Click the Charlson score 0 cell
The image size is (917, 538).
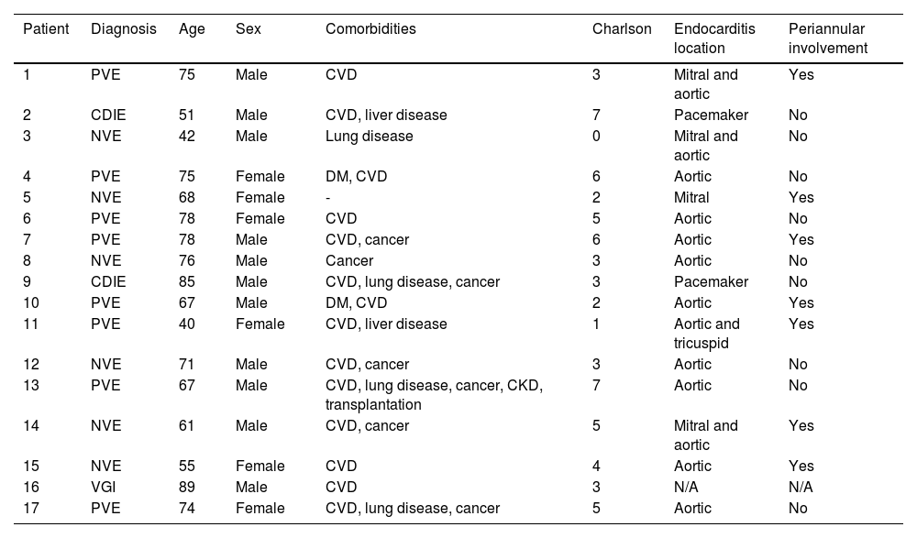point(596,137)
